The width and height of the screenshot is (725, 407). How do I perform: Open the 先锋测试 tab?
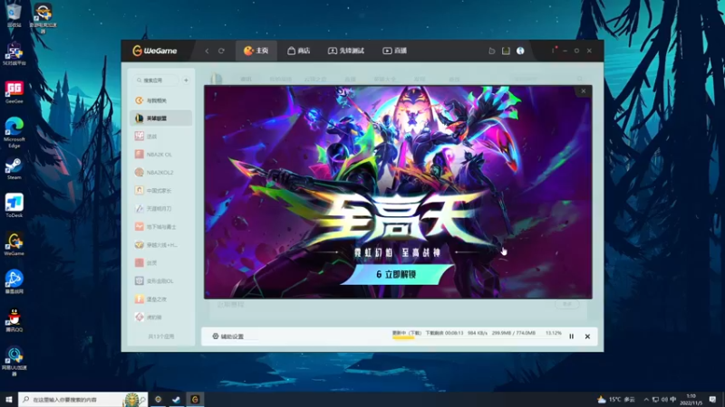pos(346,51)
